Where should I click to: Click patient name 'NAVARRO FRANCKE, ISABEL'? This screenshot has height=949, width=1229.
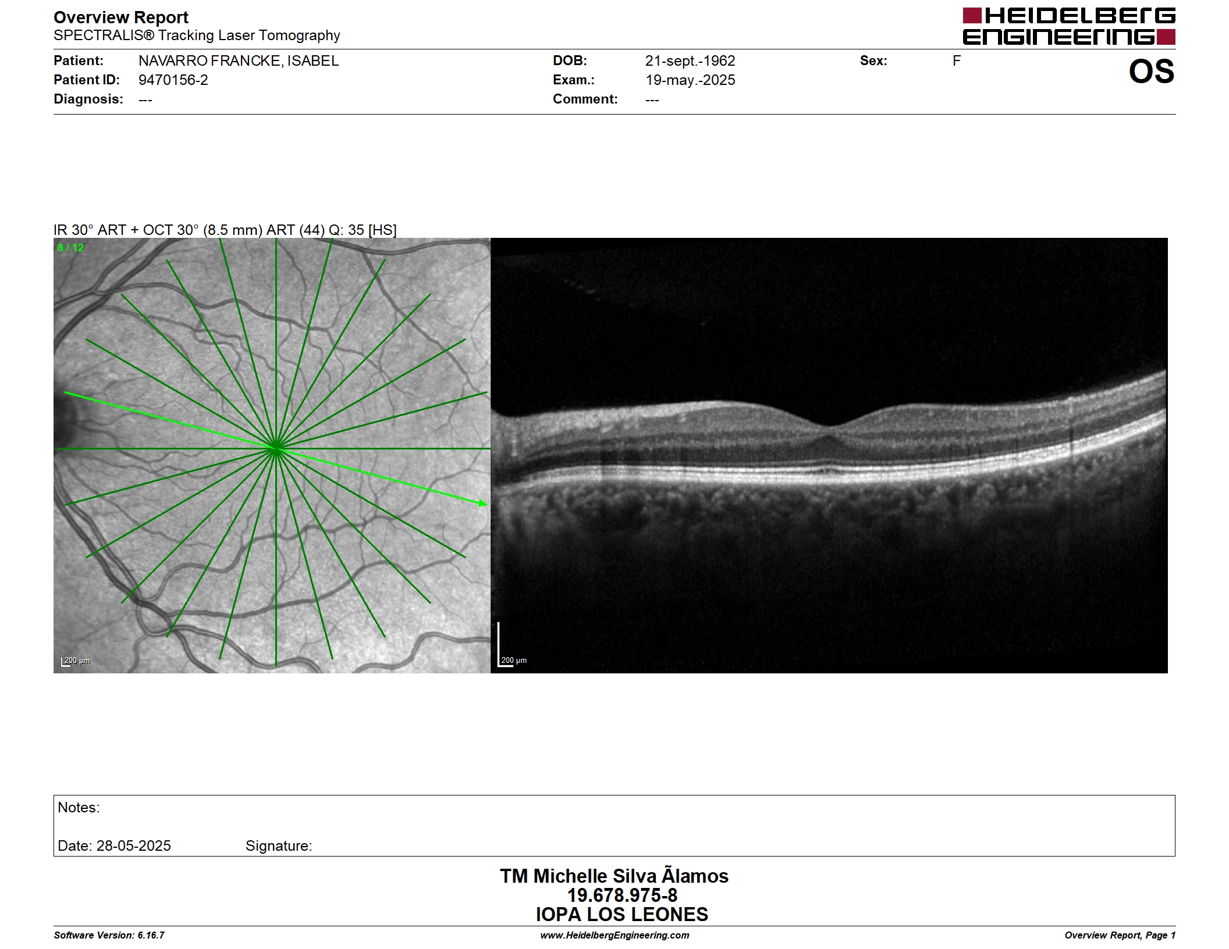tap(239, 60)
